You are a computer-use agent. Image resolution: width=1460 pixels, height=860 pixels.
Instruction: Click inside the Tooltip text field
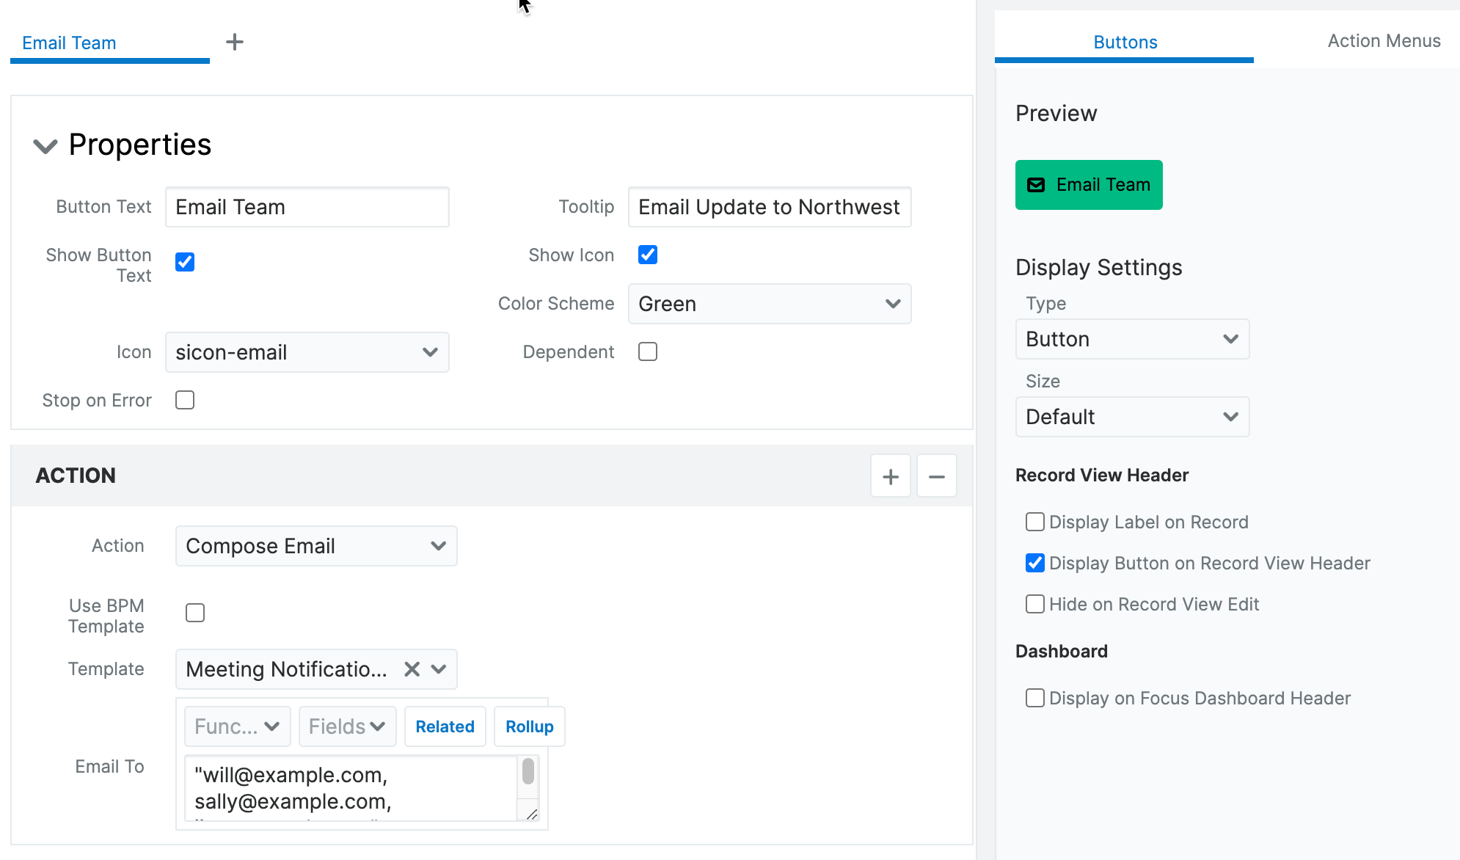[x=769, y=207]
